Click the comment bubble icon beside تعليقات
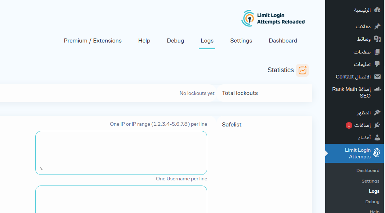385x213 pixels. pos(377,64)
